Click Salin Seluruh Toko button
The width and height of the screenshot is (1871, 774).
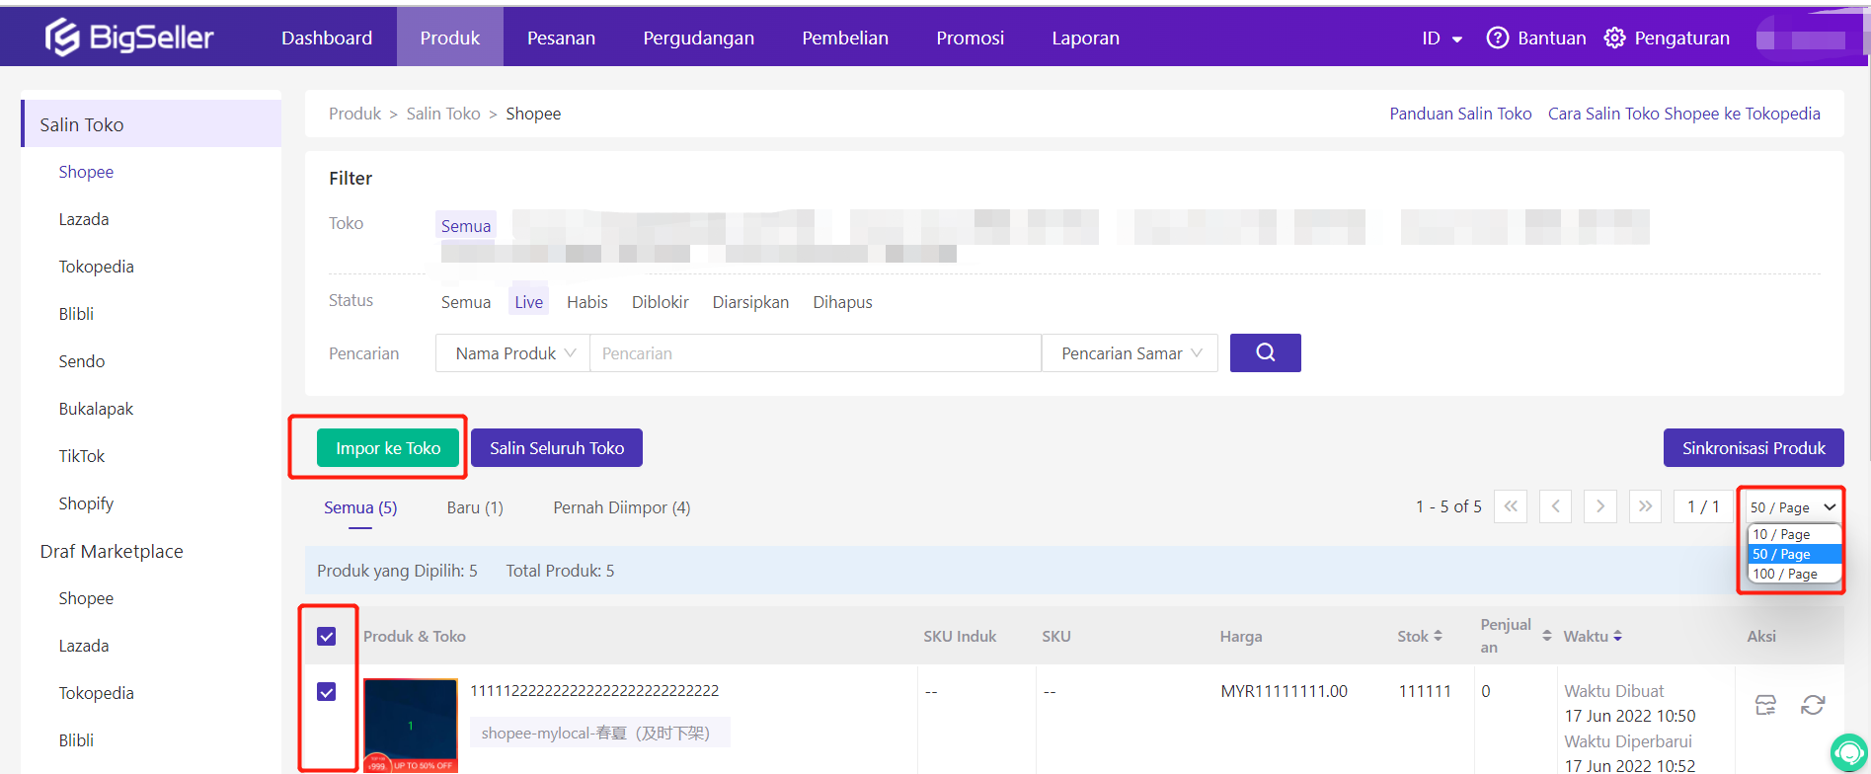tap(557, 447)
